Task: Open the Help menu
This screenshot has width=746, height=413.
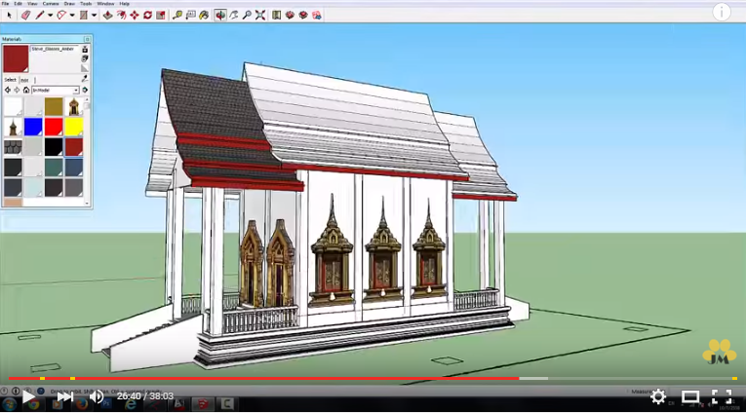Action: click(124, 3)
